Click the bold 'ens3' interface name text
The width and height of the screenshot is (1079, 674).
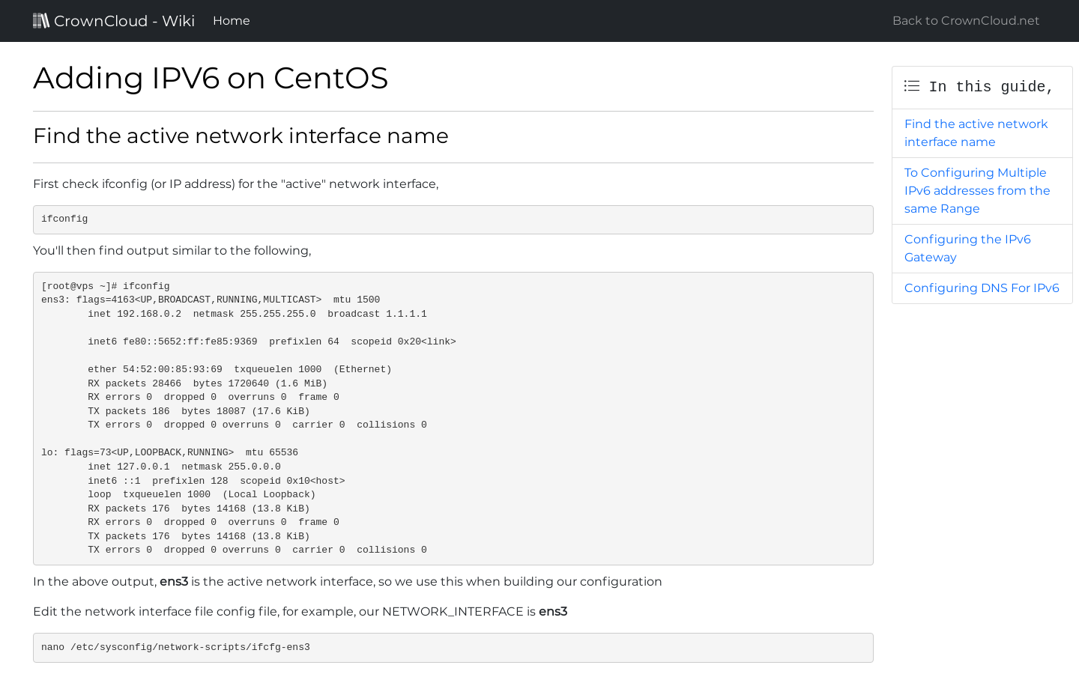click(174, 581)
